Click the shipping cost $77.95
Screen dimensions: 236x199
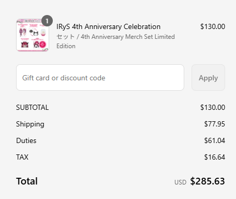point(214,124)
